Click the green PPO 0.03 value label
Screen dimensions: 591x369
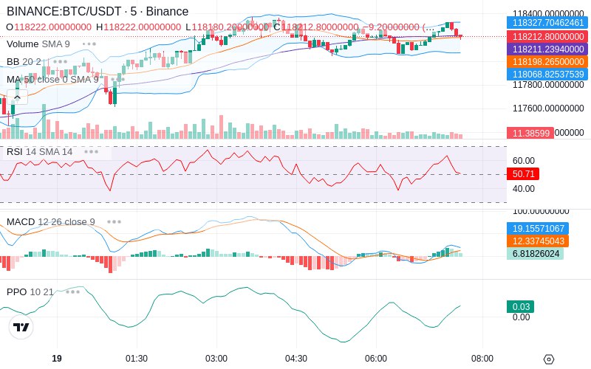(x=521, y=306)
